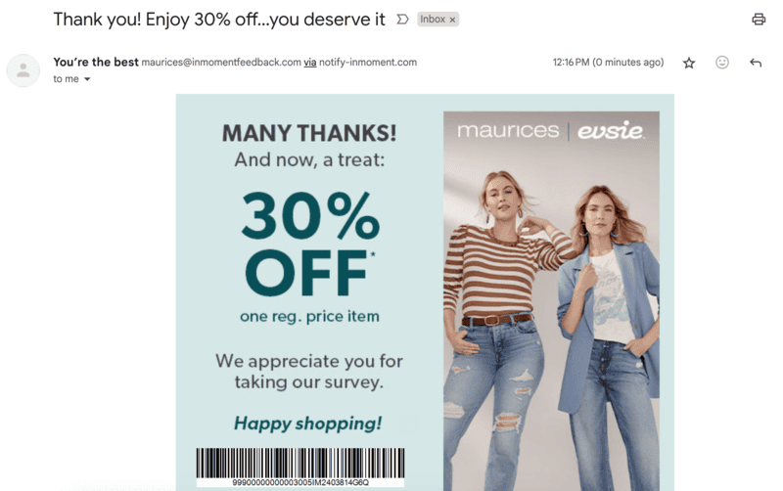Add an emoji reaction to the email
Viewport: 783px width, 491px height.
tap(722, 63)
